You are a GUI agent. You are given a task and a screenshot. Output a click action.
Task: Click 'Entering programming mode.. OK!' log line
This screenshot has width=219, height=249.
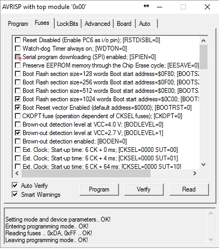[x=47, y=226]
